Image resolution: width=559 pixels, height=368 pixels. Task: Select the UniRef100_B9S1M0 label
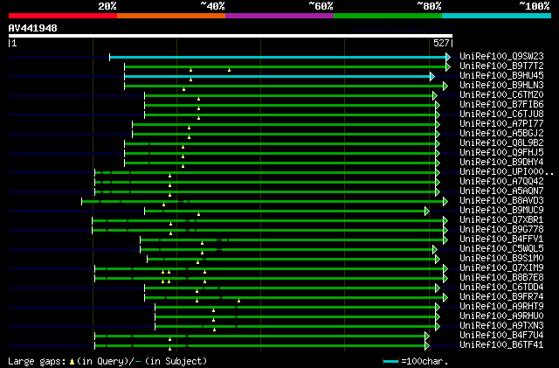501,259
